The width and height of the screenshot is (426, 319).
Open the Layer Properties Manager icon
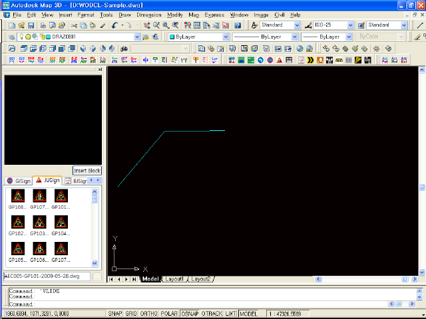[x=12, y=37]
